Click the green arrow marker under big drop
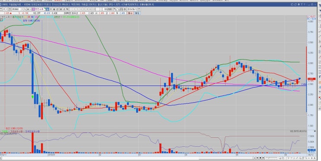The height and width of the screenshot is (161, 321). 32,96
